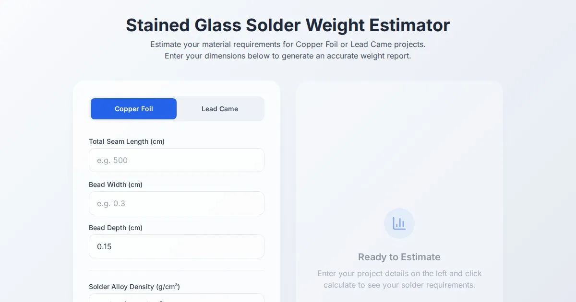Open the Solder Alloy Density field

[176, 298]
